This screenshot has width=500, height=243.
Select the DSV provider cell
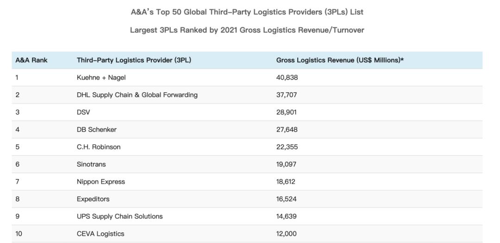(83, 112)
